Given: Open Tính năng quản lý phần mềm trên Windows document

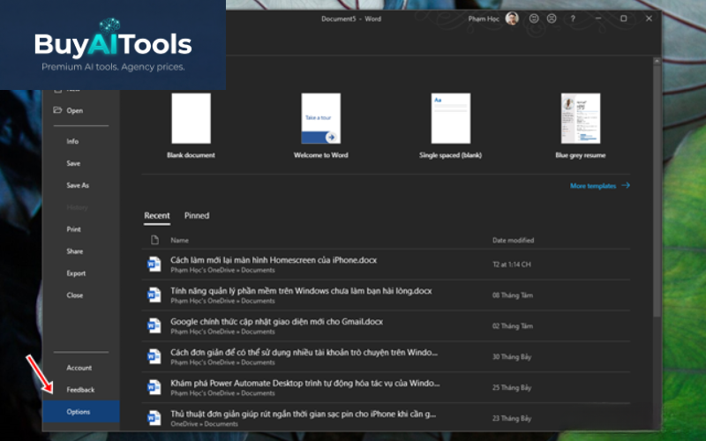Looking at the screenshot, I should [301, 291].
